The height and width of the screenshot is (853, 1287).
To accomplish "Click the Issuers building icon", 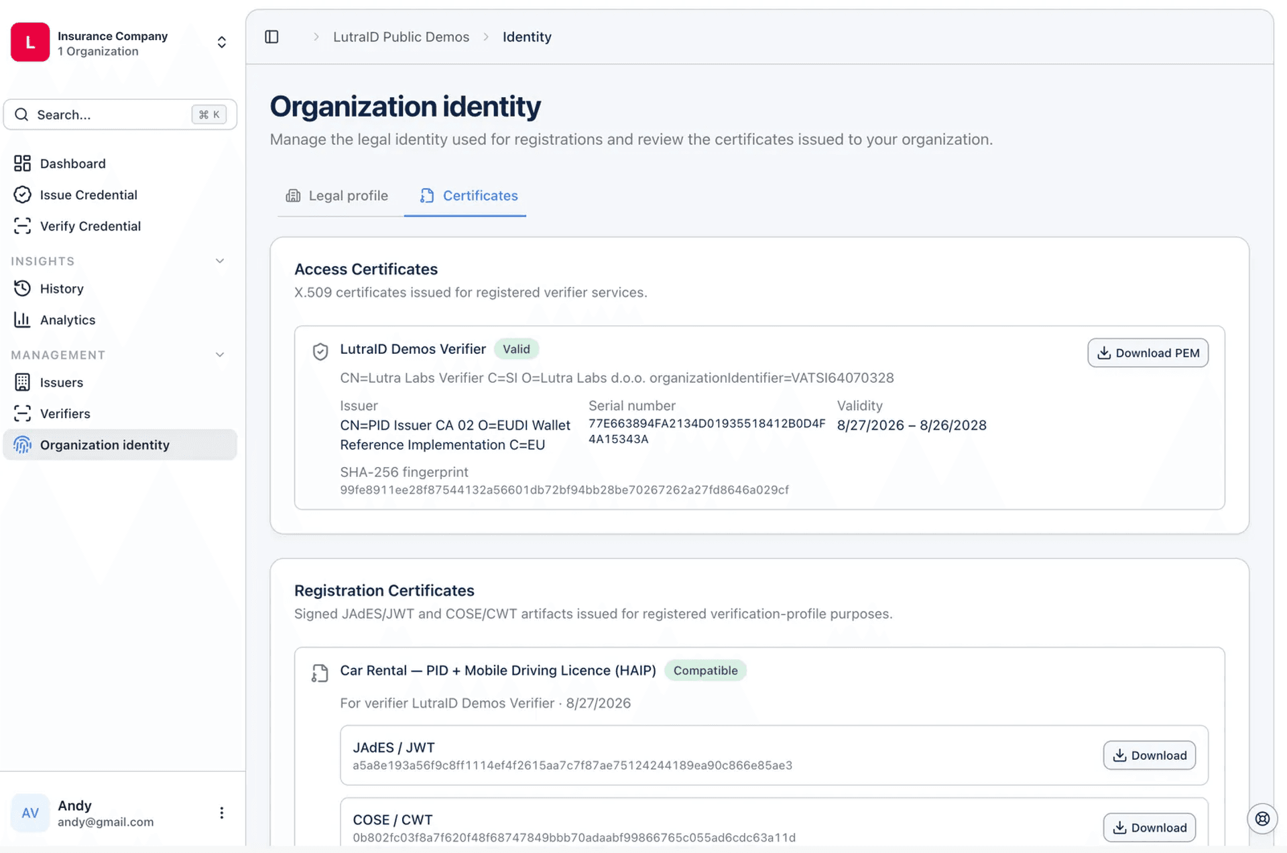I will [x=22, y=382].
